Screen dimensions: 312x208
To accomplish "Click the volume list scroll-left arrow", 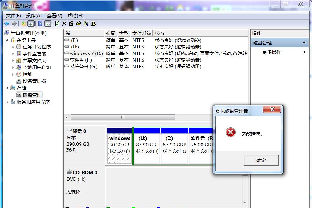I will click(x=67, y=117).
